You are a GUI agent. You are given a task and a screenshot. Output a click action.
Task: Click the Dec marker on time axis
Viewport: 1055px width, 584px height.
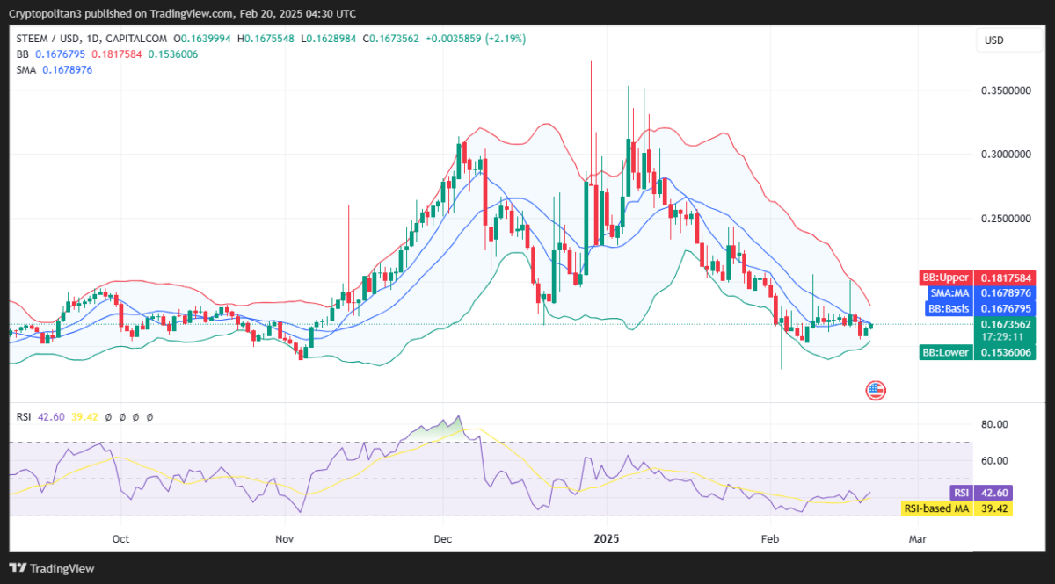point(442,537)
